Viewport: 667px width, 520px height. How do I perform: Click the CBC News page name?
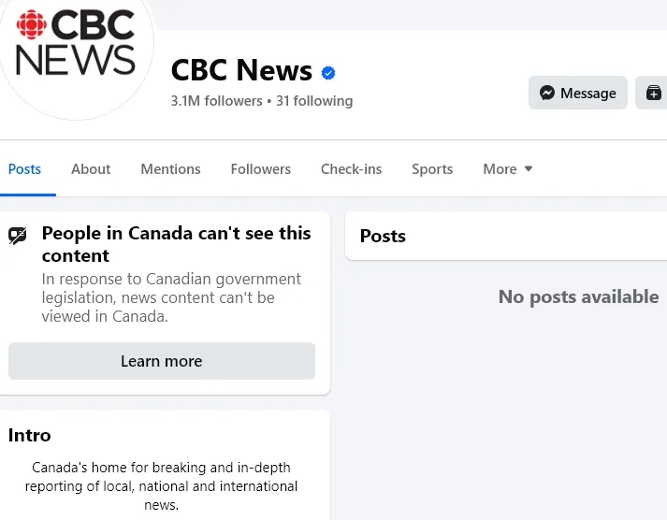point(241,70)
